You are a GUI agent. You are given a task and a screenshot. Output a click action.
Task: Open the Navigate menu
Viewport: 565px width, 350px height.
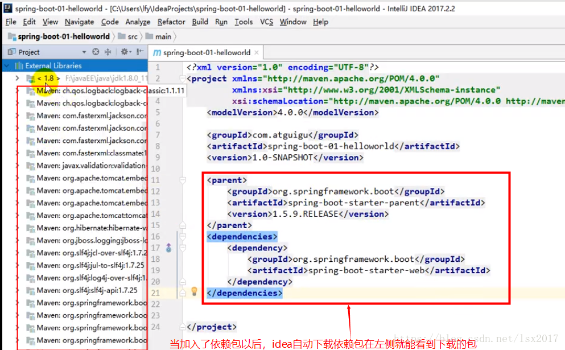click(79, 22)
